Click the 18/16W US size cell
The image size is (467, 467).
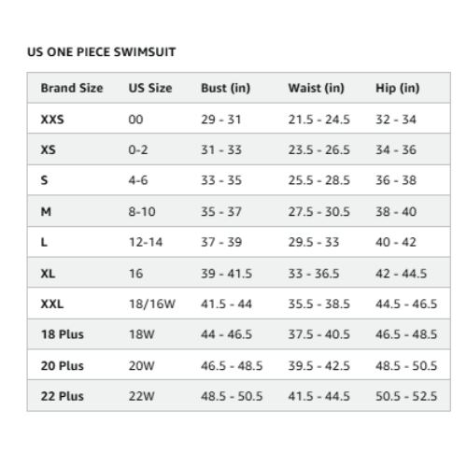tap(152, 304)
